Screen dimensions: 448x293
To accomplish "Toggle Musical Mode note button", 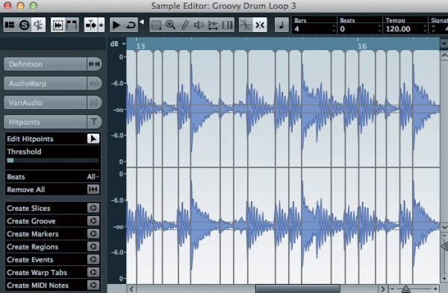I will coord(281,25).
